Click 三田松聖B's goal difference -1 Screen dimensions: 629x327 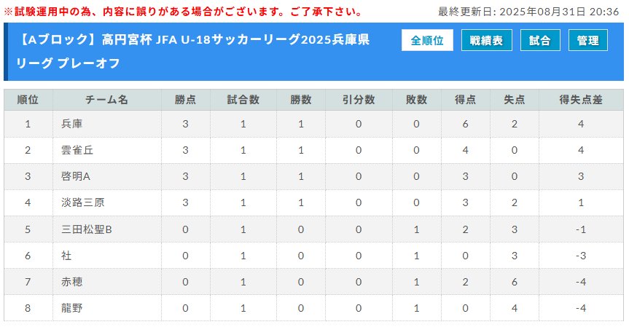581,229
